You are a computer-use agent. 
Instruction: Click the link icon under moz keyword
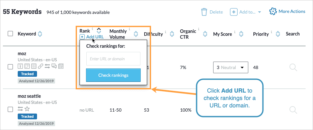click(40, 66)
